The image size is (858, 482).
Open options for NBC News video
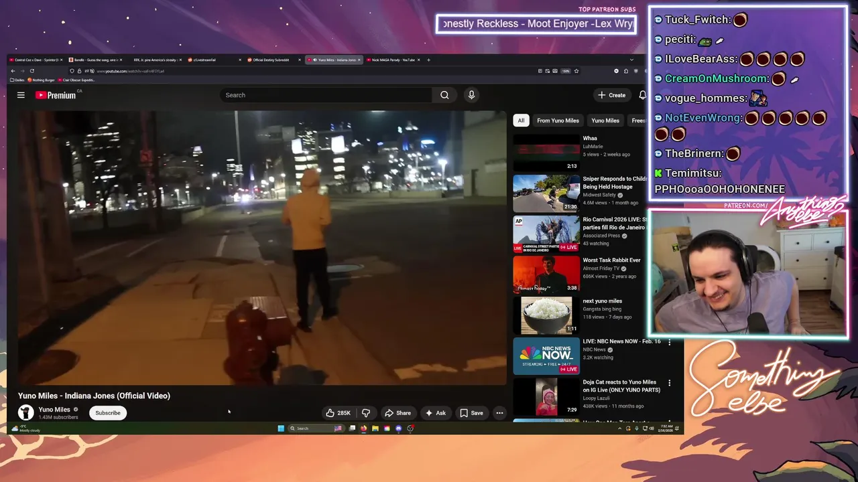click(x=669, y=342)
